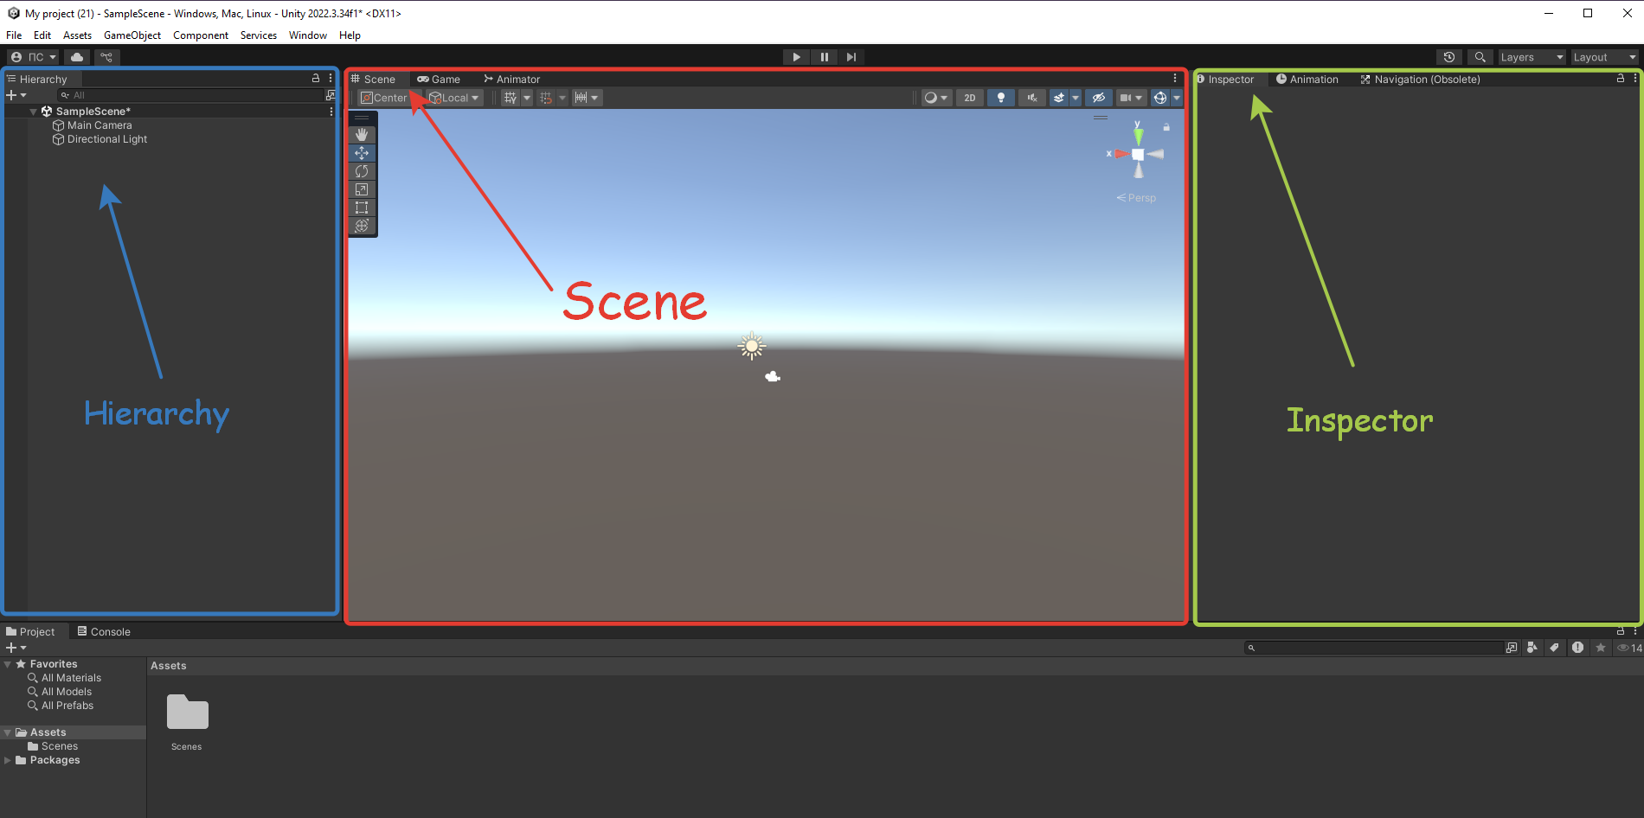Click the Play button

point(796,57)
